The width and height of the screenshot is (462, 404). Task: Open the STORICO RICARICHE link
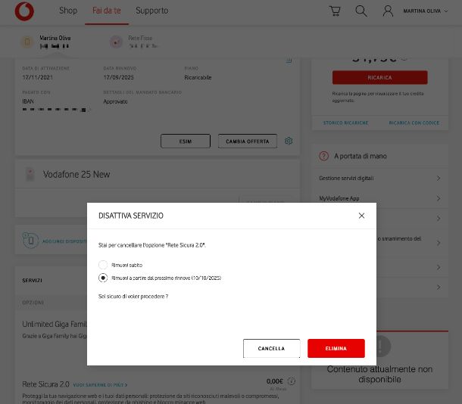coord(345,123)
